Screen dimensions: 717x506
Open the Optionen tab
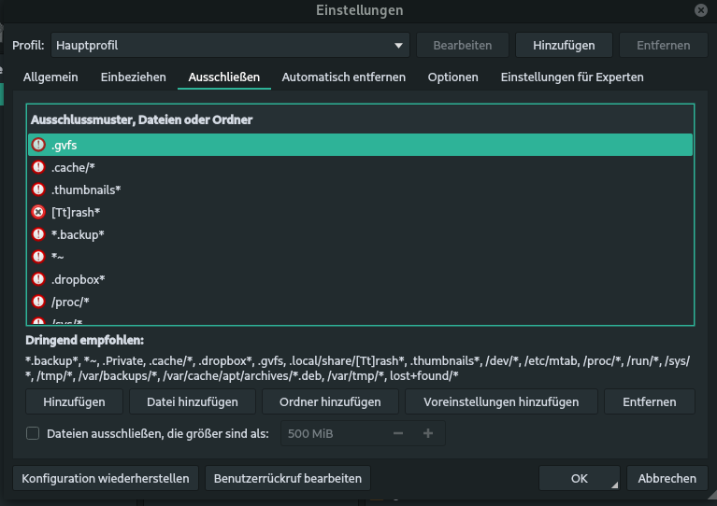click(x=452, y=77)
